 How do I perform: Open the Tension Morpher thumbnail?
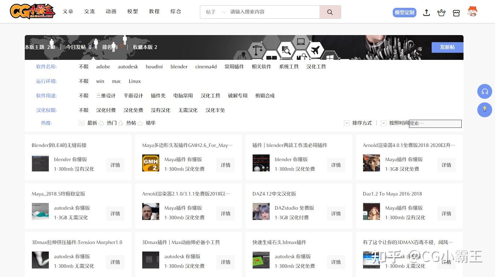click(40, 260)
